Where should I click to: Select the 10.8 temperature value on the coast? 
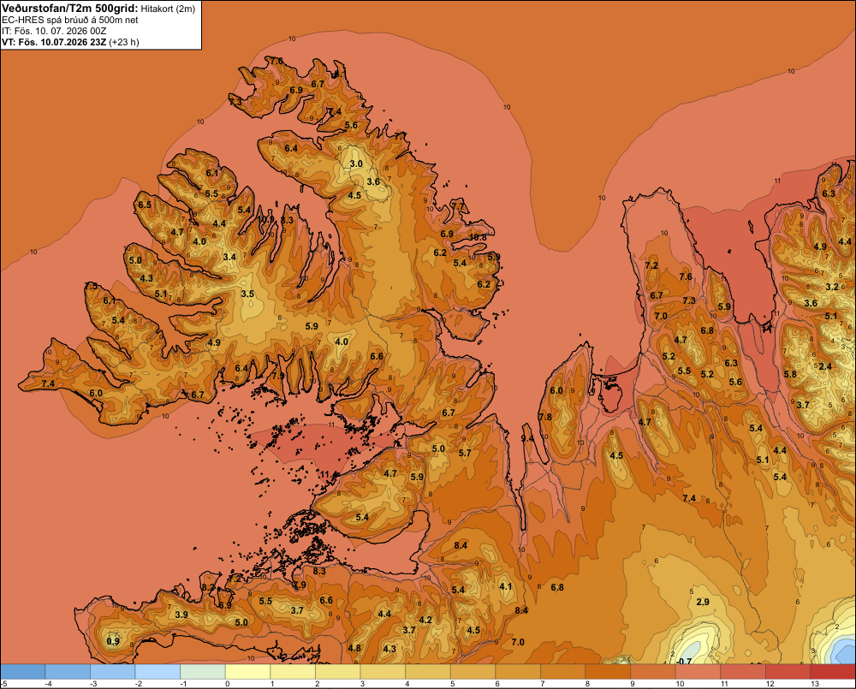477,237
